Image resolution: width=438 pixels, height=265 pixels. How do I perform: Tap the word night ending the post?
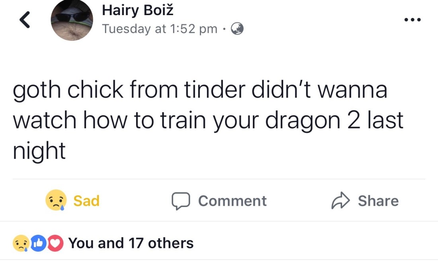pos(39,151)
